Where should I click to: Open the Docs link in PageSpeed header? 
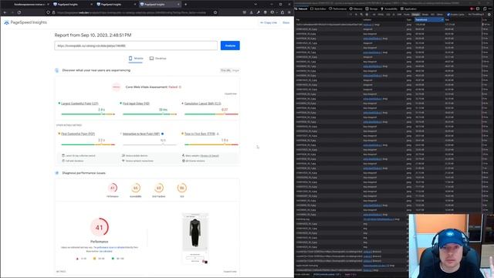pos(286,22)
